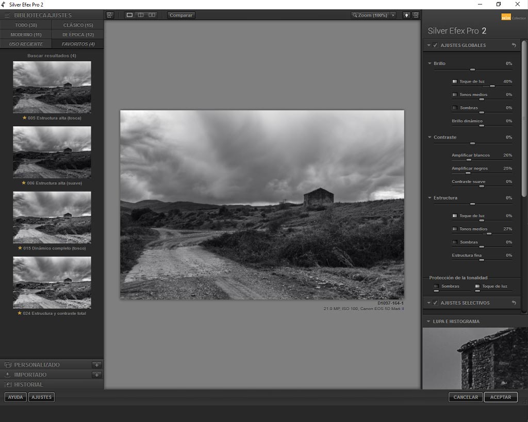Screen dimensions: 528x422
Task: Click Cancelar button
Action: pyautogui.click(x=466, y=397)
